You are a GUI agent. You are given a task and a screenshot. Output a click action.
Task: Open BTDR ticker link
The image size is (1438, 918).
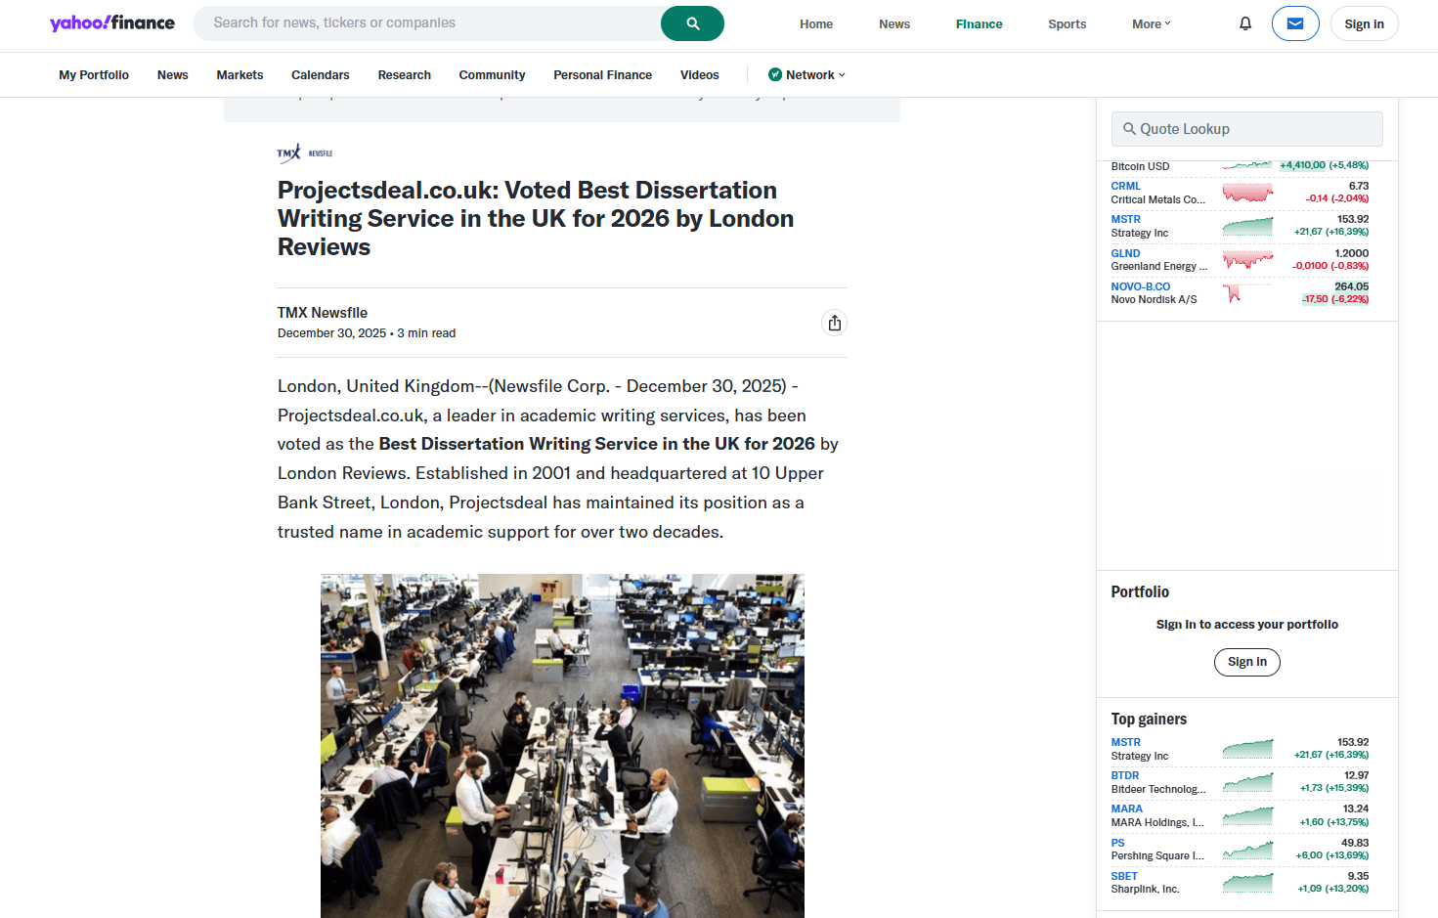[1125, 775]
